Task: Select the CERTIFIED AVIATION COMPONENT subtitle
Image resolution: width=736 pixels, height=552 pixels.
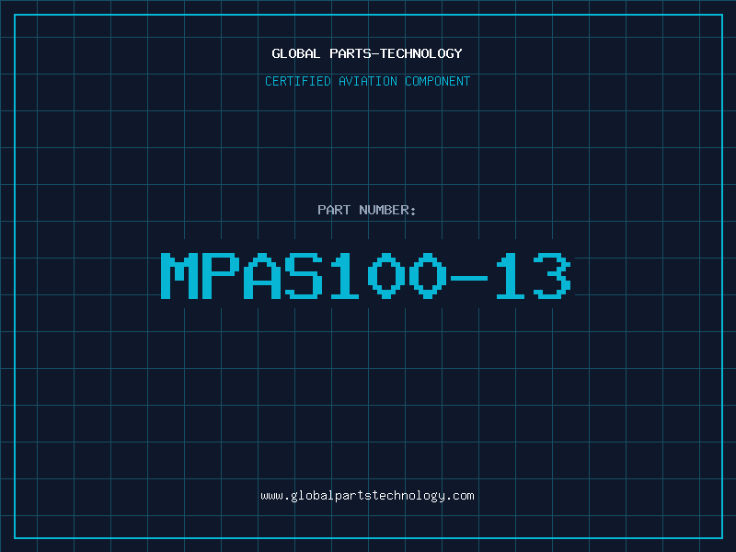Action: coord(367,81)
